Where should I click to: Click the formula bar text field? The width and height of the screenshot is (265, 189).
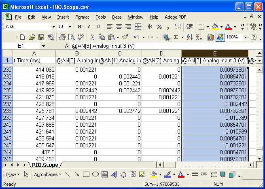tap(166, 46)
